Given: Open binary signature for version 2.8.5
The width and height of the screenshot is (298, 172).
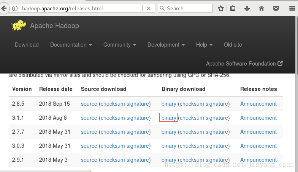Looking at the screenshot, I should click(x=217, y=104).
